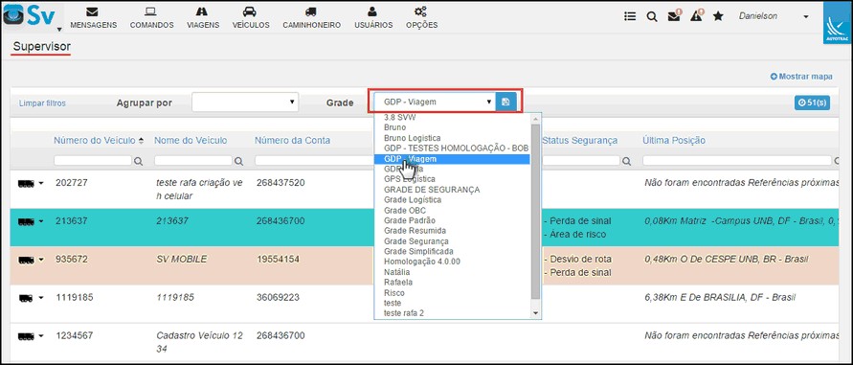Open the alert warnings icon

pyautogui.click(x=697, y=15)
